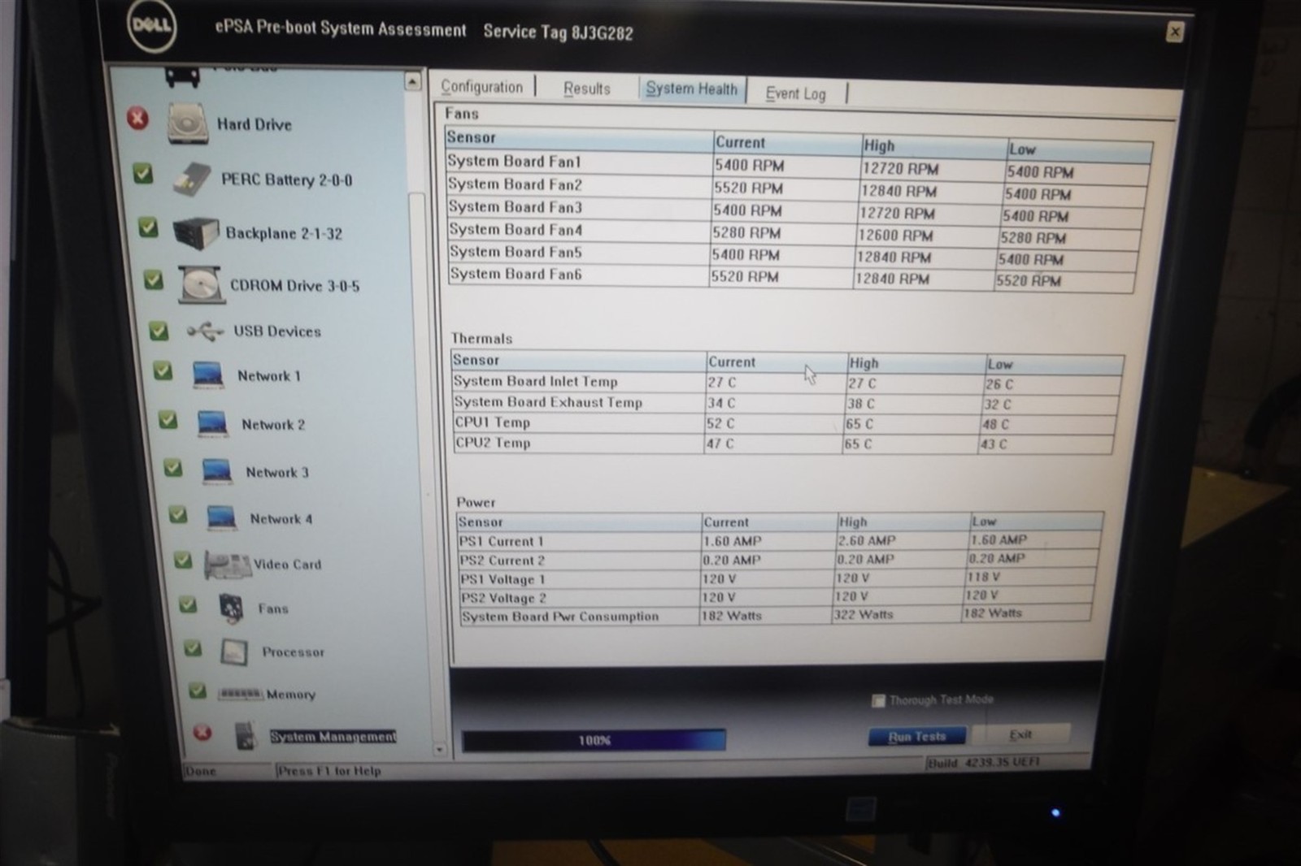Click the PS2 Voltage 2 row
This screenshot has height=866, width=1301.
tap(777, 597)
